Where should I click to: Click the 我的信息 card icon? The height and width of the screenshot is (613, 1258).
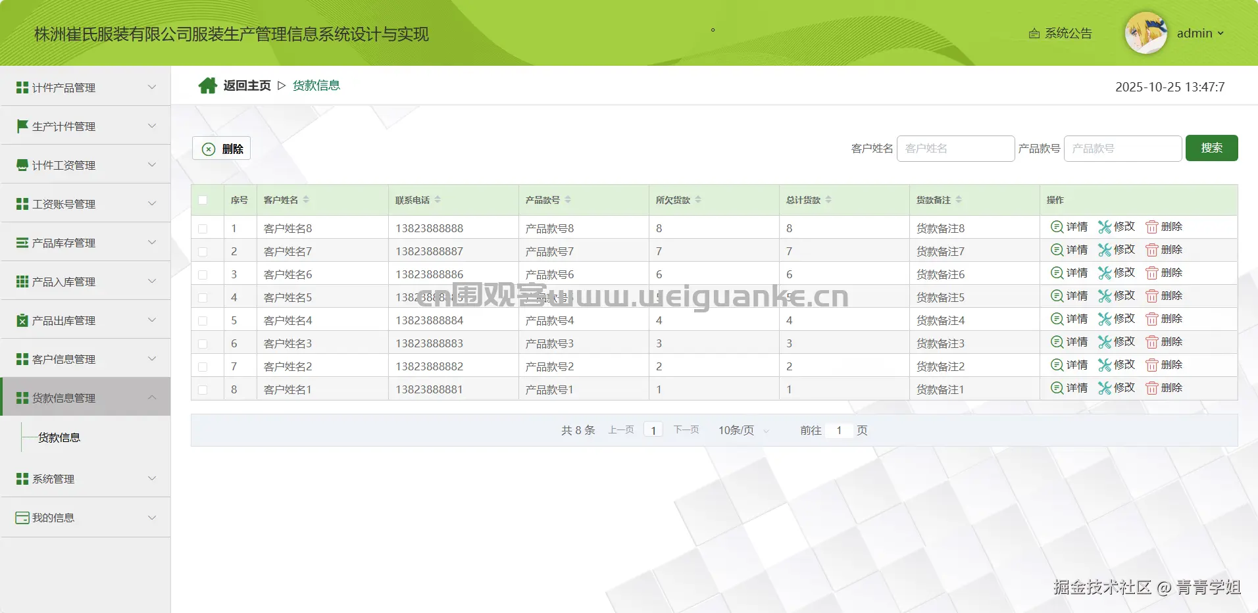(x=22, y=518)
